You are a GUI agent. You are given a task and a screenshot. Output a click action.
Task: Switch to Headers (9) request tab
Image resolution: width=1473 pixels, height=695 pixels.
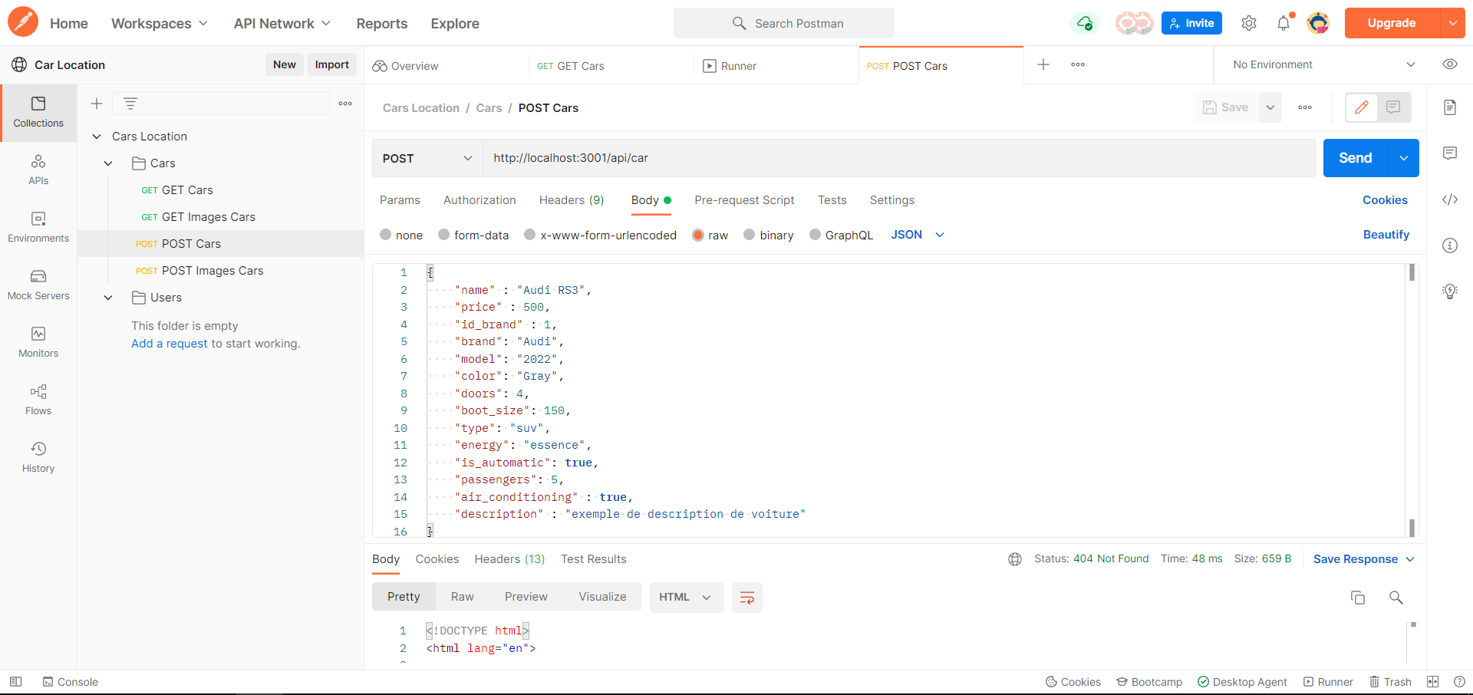pos(572,200)
